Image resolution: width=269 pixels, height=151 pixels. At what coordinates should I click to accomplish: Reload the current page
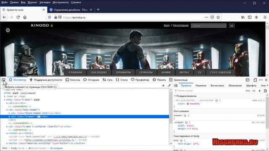tap(18, 17)
